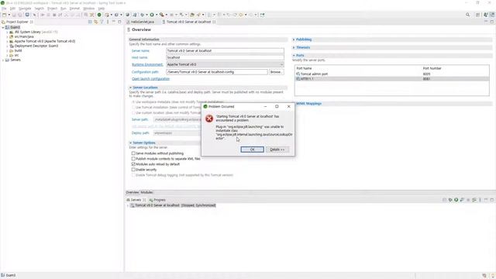Click Collapse All in Project Explorer
The height and width of the screenshot is (279, 496).
click(90, 22)
